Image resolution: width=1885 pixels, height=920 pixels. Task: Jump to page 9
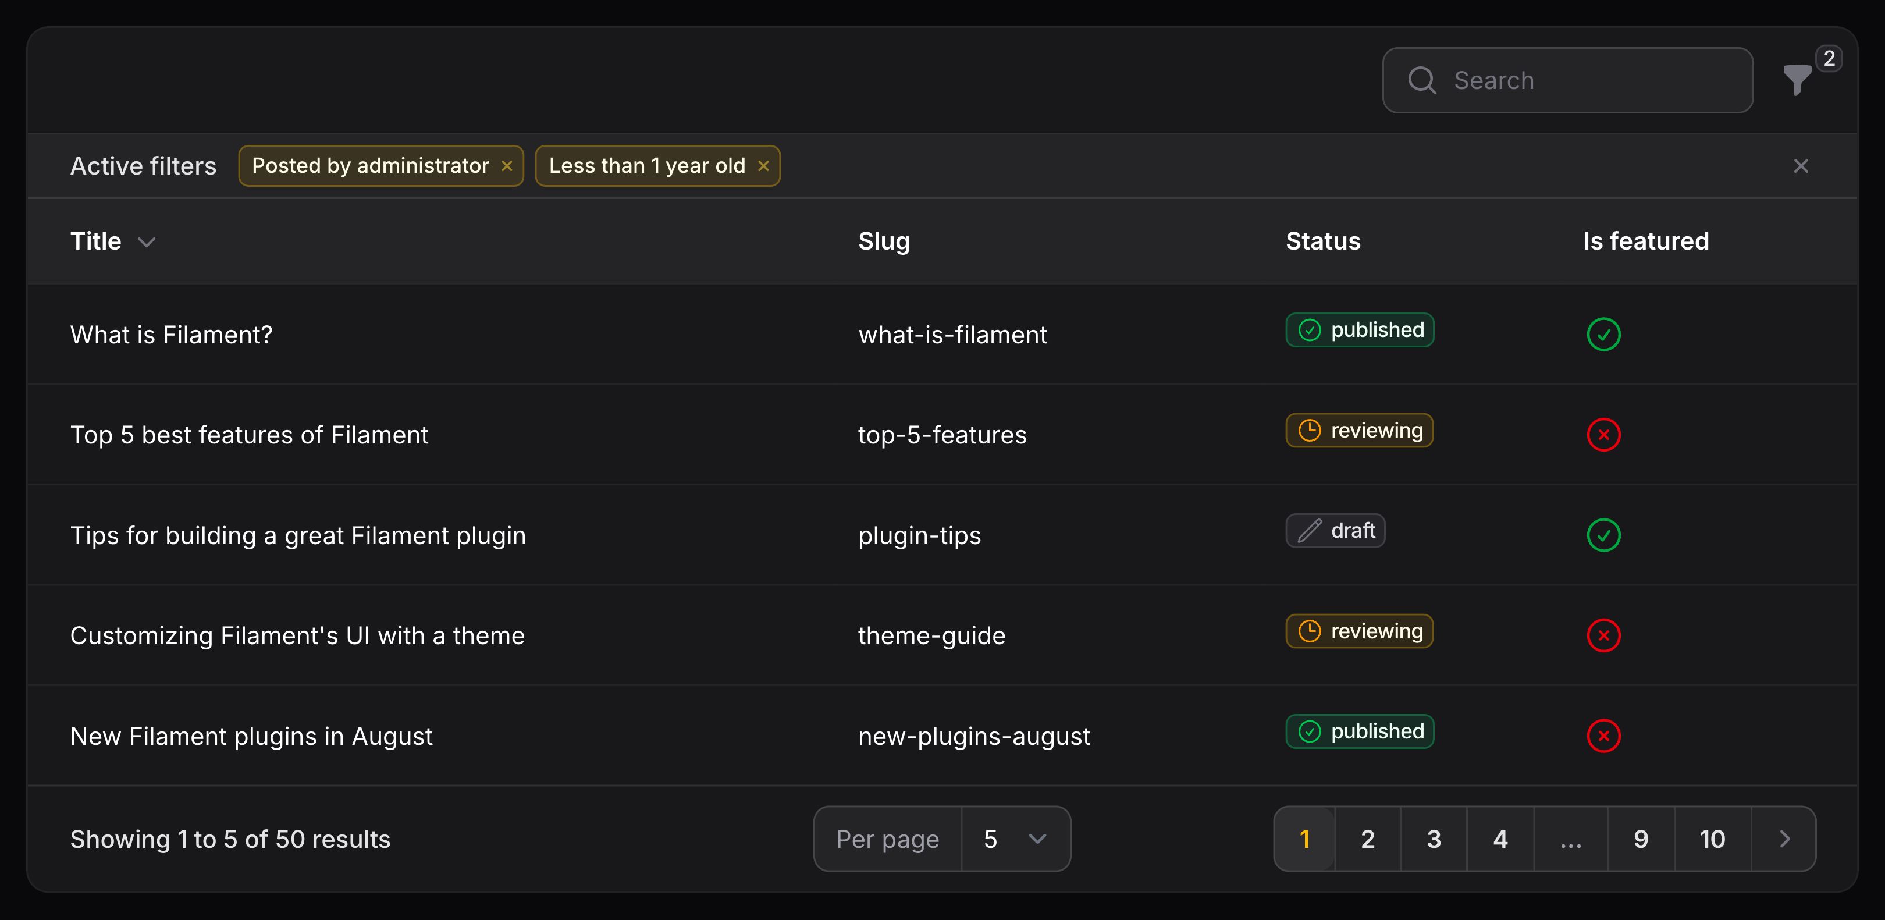[1641, 839]
